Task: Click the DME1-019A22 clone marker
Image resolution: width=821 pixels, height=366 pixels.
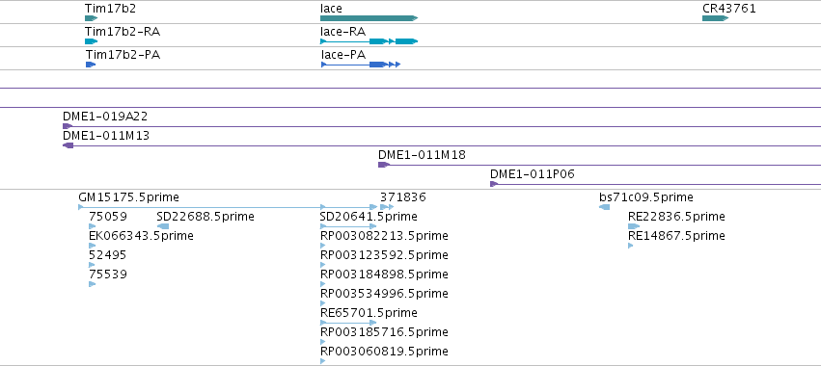Action: tap(68, 126)
